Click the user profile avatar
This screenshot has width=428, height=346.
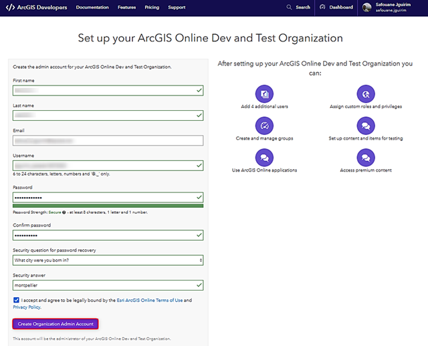click(x=366, y=7)
